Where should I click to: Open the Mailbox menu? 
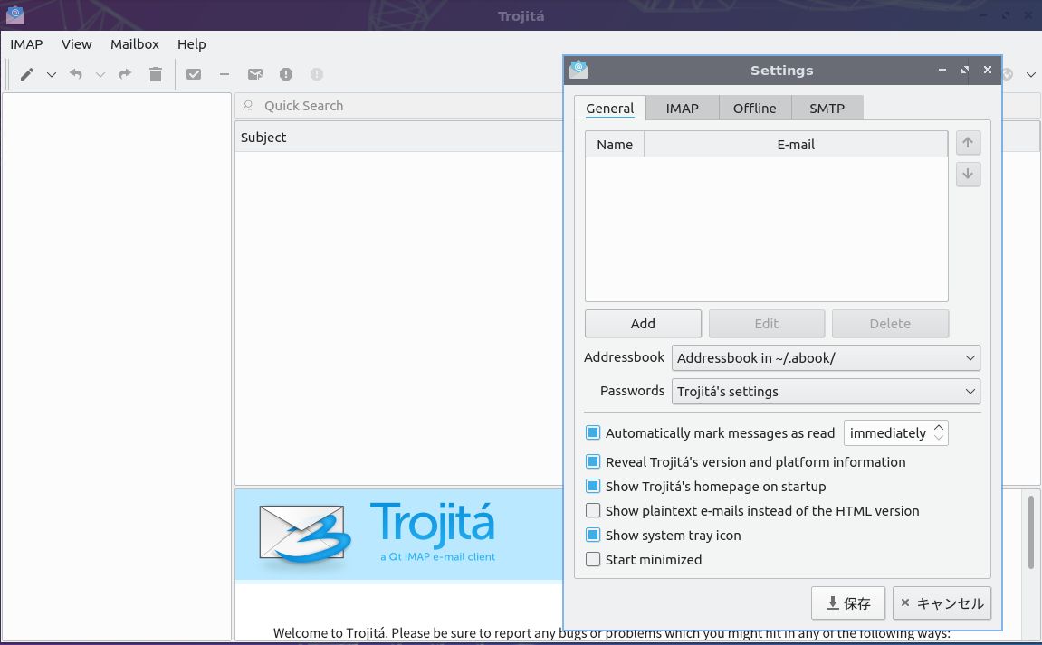click(135, 44)
